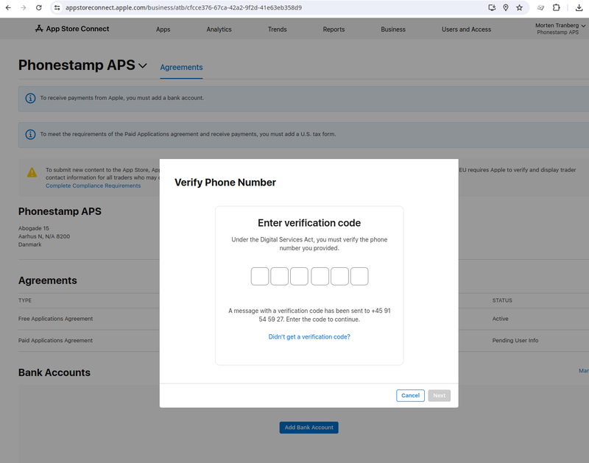Click the info icon beside U.S. tax form notice

tap(30, 134)
